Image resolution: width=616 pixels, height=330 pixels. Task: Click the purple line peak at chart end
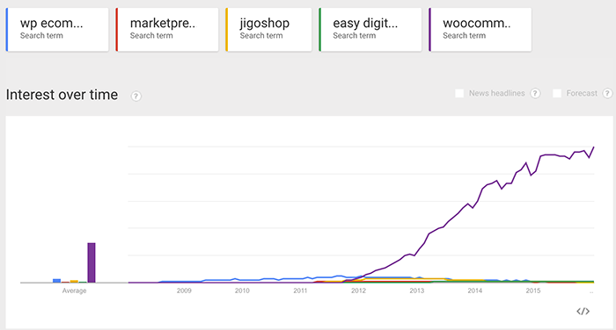[x=594, y=147]
